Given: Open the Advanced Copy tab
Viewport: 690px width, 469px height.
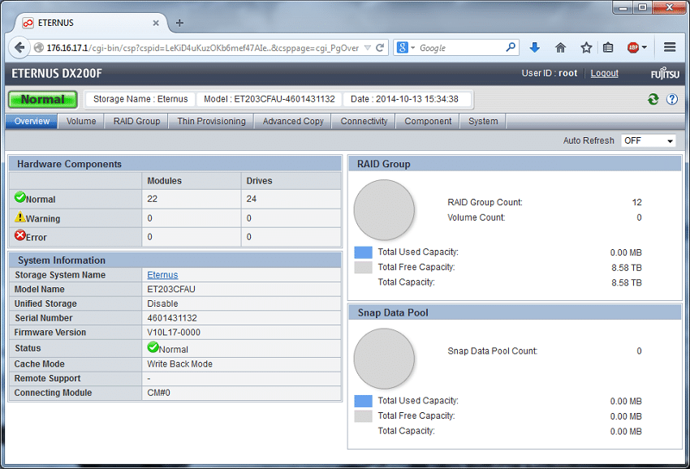Looking at the screenshot, I should click(293, 122).
